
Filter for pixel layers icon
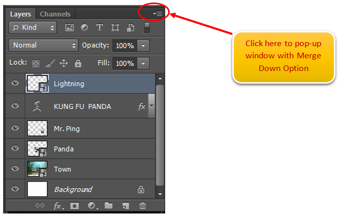click(70, 27)
